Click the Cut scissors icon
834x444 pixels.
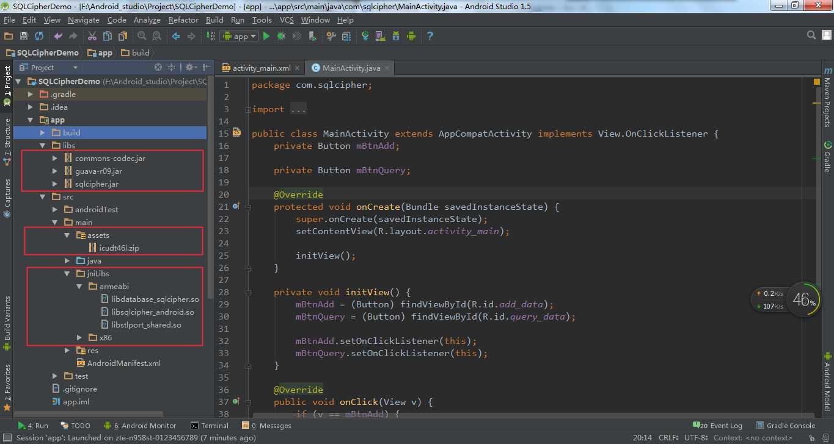coord(93,37)
